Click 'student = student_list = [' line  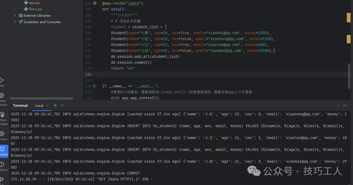[x=139, y=27]
